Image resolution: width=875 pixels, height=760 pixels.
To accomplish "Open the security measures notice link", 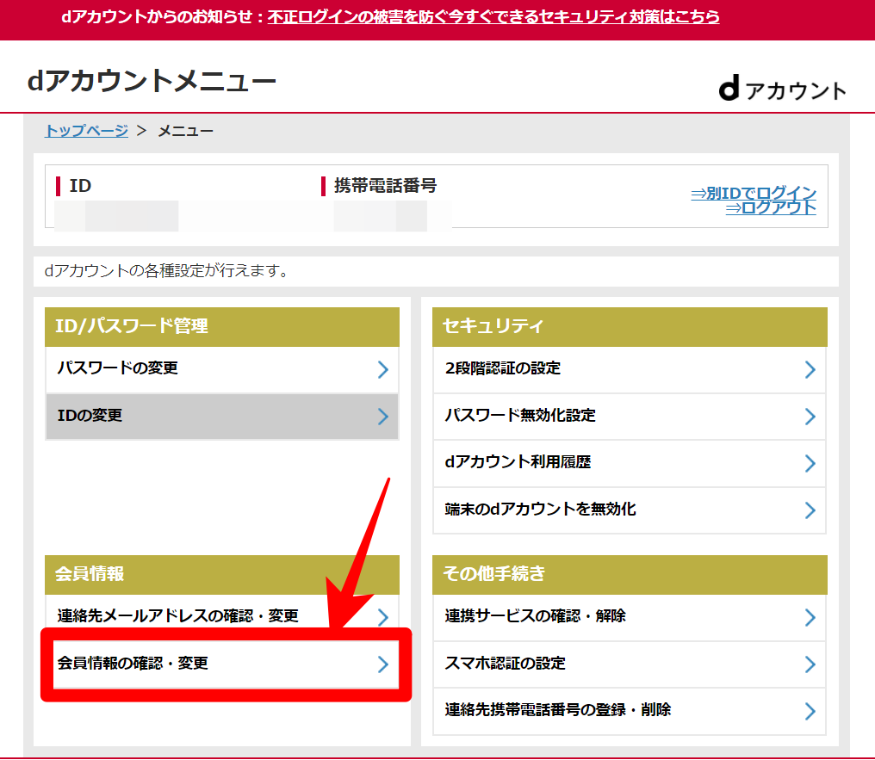I will point(493,16).
